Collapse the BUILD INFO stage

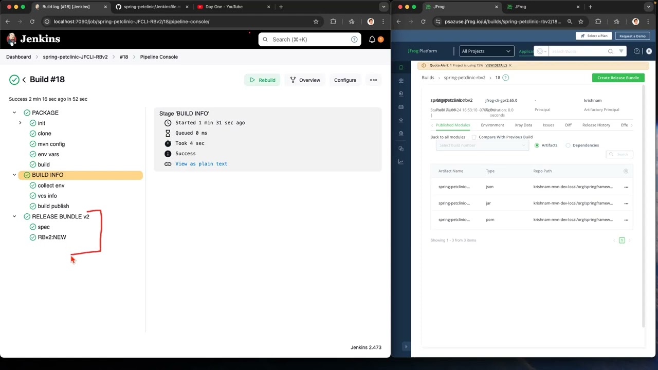click(14, 175)
